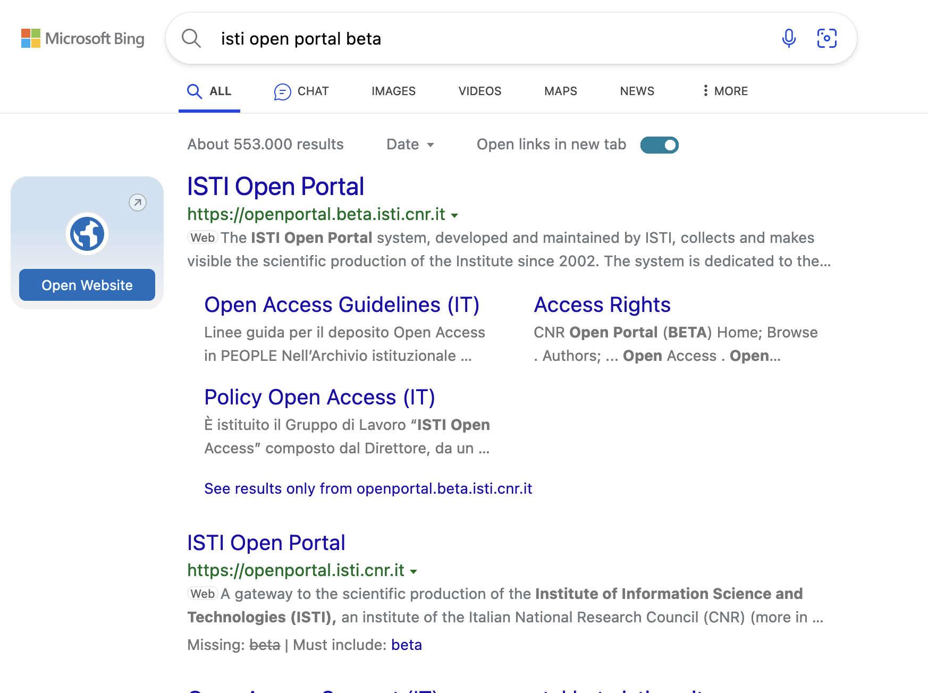This screenshot has width=928, height=693.
Task: Click the About 553.000 results text
Action: click(x=265, y=145)
